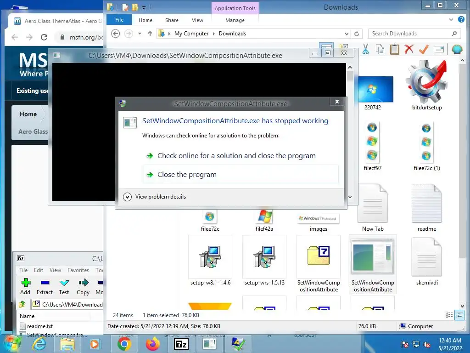Select the readme text file in Explorer
The width and height of the screenshot is (470, 353).
427,208
